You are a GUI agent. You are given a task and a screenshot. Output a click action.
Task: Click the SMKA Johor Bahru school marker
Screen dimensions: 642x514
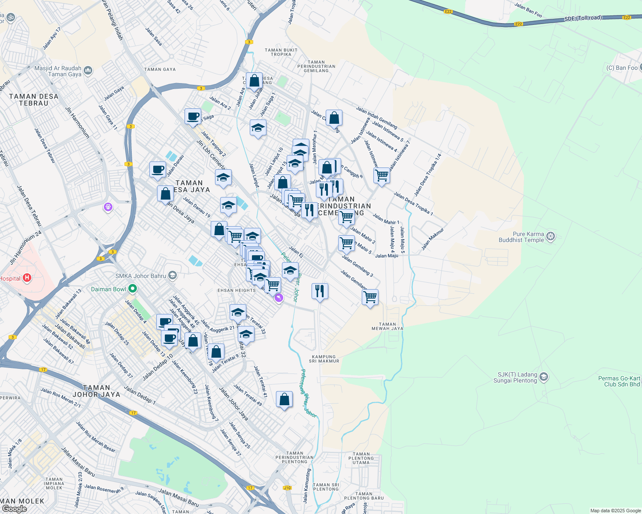coord(173,275)
